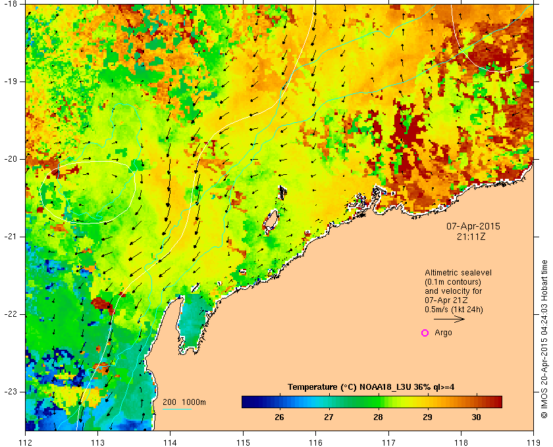The height and width of the screenshot is (447, 553).
Task: Click the colorbar tick label 27
Action: click(x=329, y=417)
